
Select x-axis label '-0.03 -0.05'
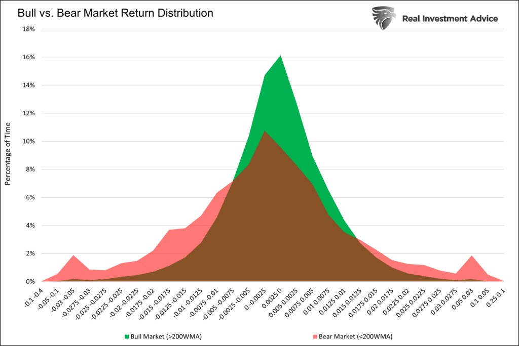pyautogui.click(x=63, y=300)
